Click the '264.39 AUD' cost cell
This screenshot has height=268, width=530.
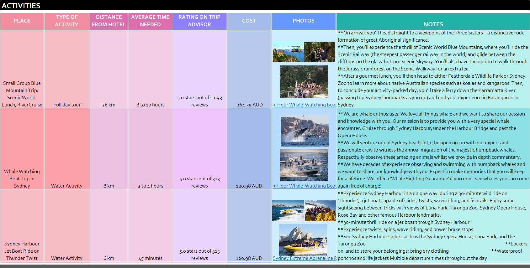click(249, 69)
